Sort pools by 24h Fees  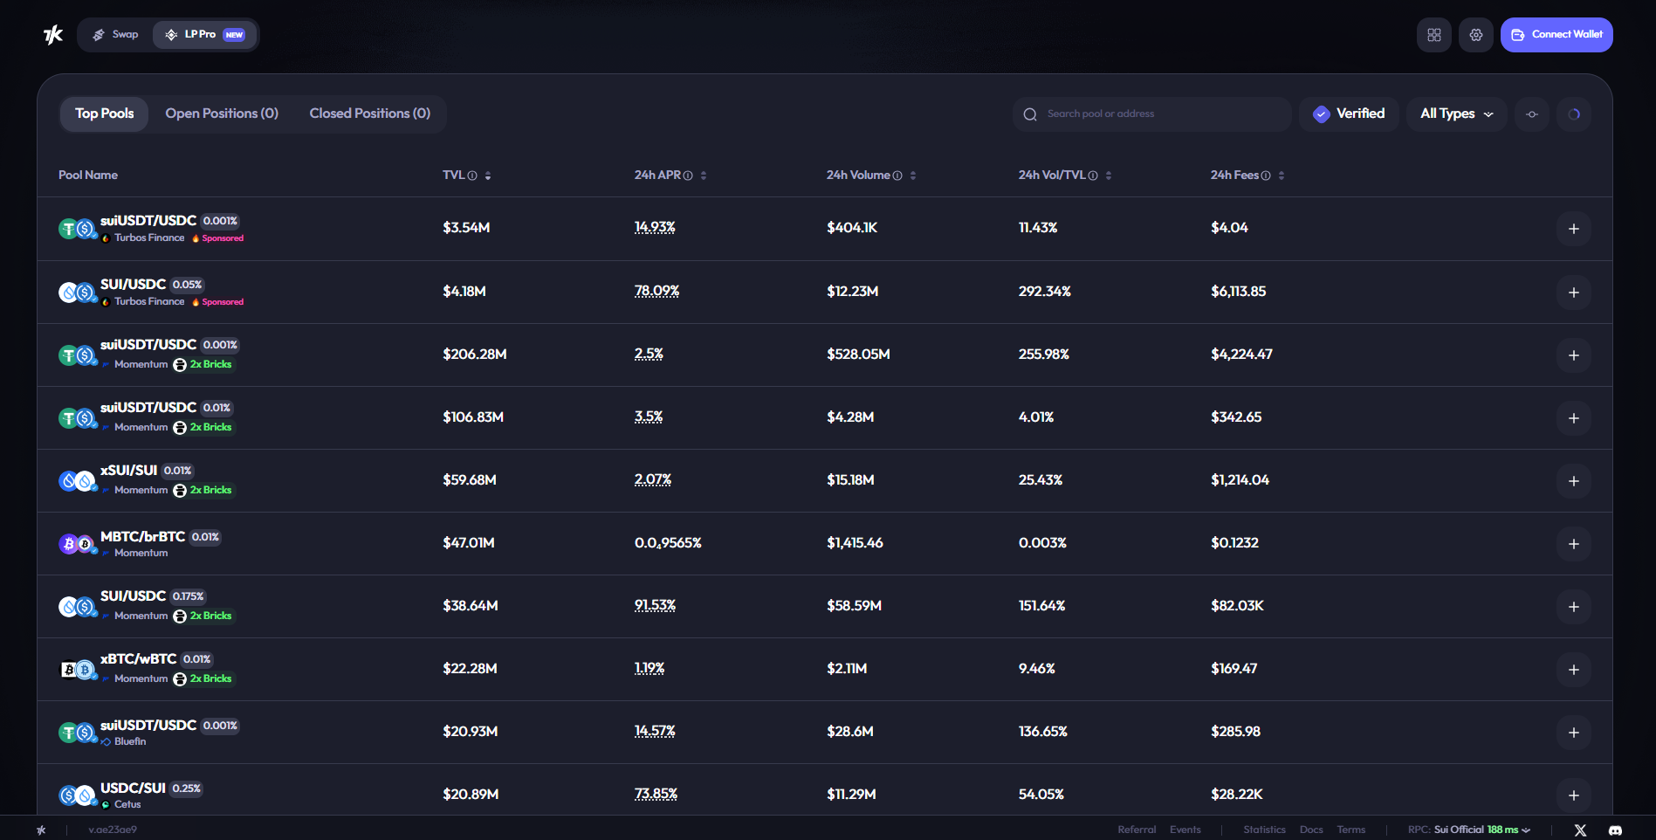pyautogui.click(x=1282, y=176)
